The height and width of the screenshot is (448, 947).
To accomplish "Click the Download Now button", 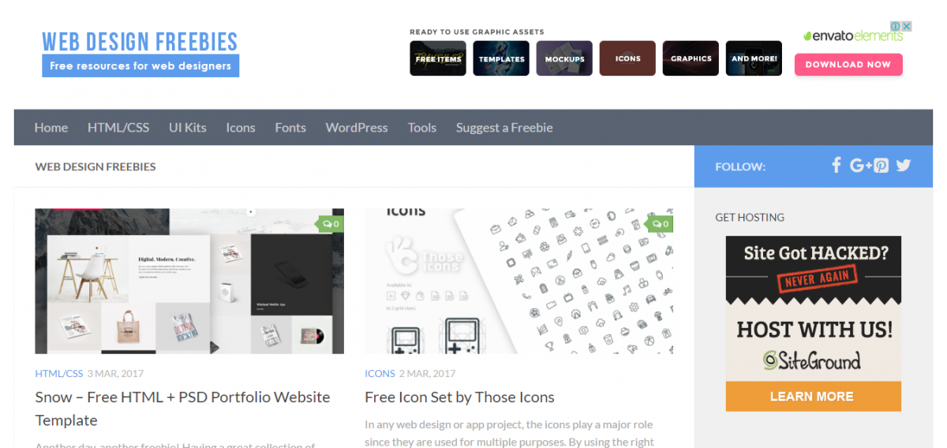I will pyautogui.click(x=848, y=65).
